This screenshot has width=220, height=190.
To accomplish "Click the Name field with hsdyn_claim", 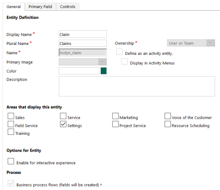I will [82, 53].
